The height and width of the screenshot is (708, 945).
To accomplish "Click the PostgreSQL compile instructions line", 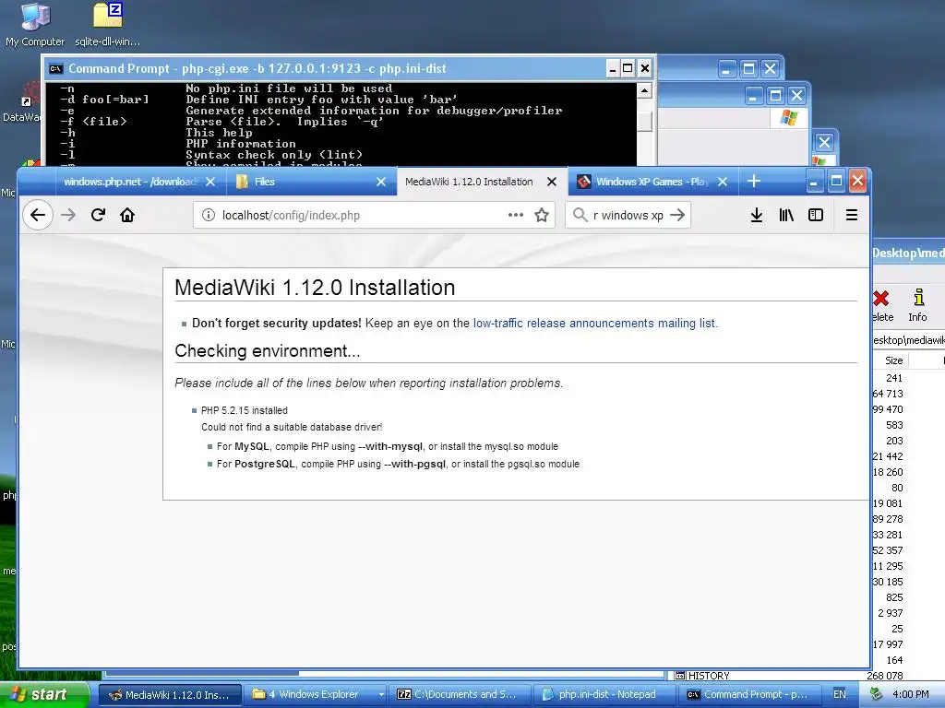I will point(398,465).
